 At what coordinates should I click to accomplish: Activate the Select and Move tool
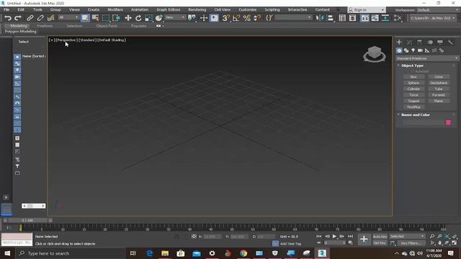(x=128, y=18)
